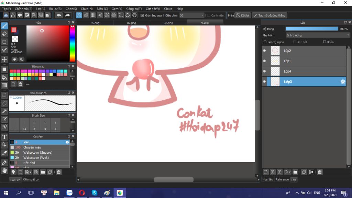Enable circle snap guide
The width and height of the screenshot is (352, 198).
[113, 15]
